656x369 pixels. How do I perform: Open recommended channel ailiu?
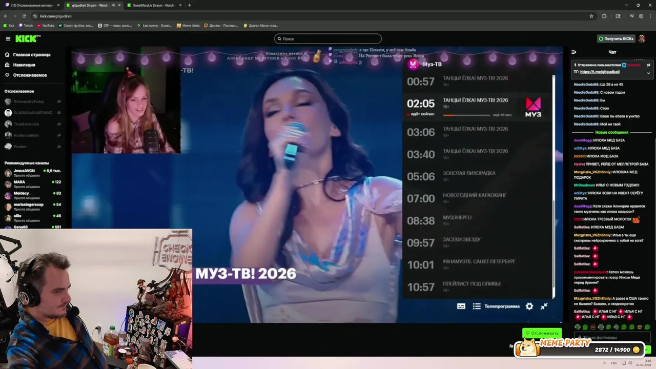coord(32,217)
